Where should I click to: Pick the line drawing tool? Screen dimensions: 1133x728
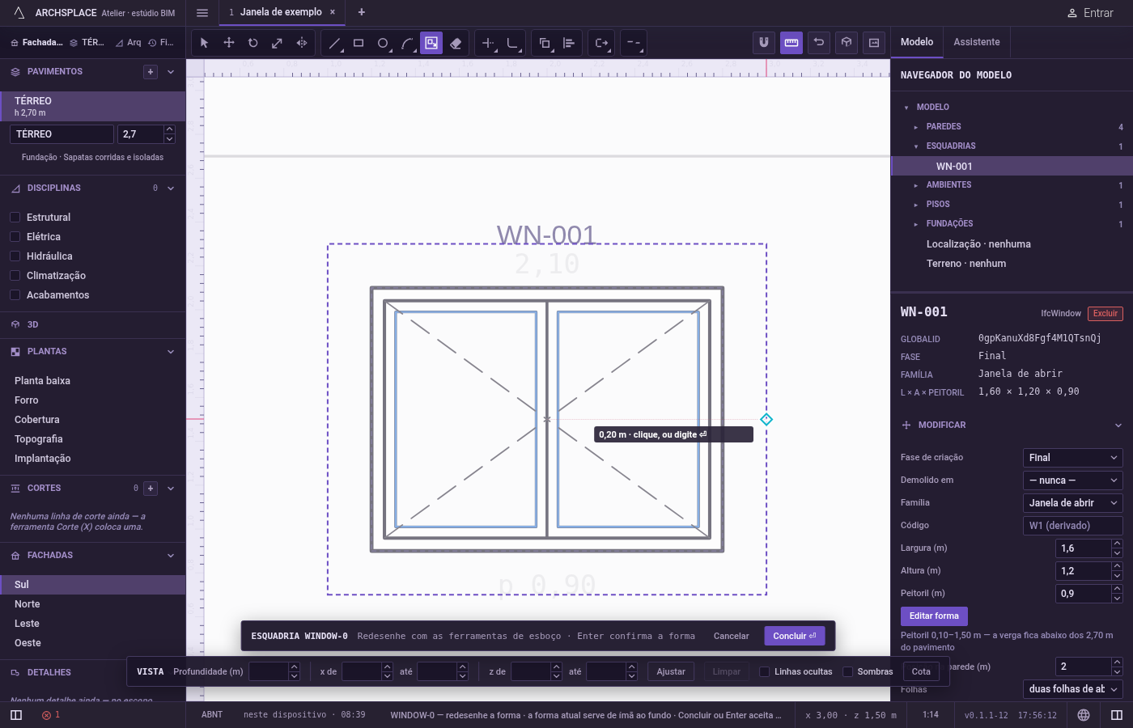coord(334,43)
